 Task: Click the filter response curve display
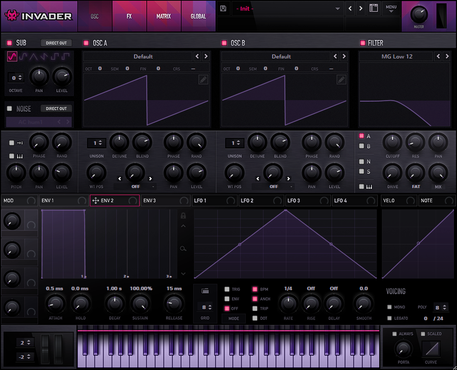point(405,95)
